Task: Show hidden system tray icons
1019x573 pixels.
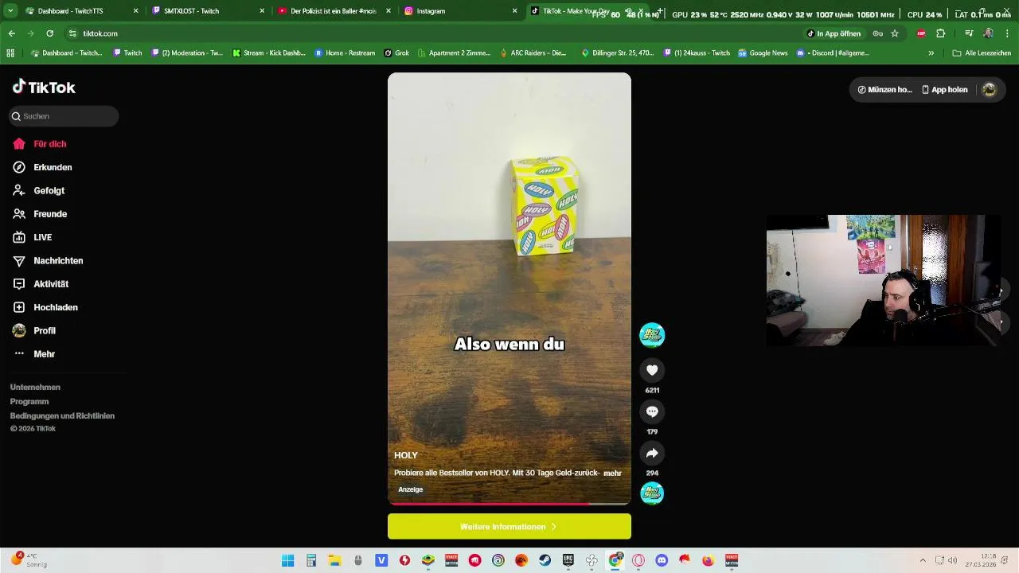Action: pos(923,560)
